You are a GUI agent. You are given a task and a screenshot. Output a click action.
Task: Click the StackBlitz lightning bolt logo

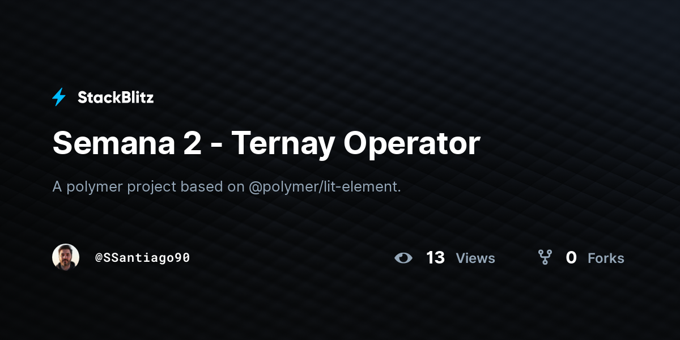(x=59, y=97)
